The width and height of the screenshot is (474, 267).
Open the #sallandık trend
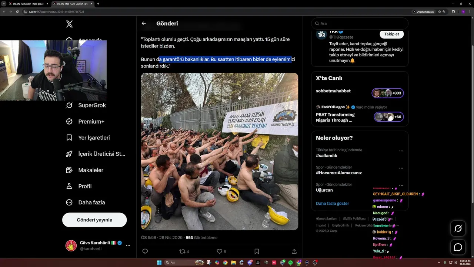[x=327, y=156]
